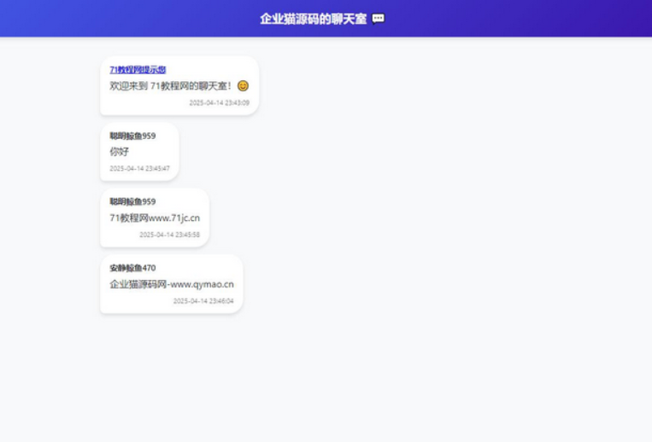The image size is (652, 442).
Task: Click timestamp 2025-04-14 23:43:09
Action: pyautogui.click(x=219, y=102)
